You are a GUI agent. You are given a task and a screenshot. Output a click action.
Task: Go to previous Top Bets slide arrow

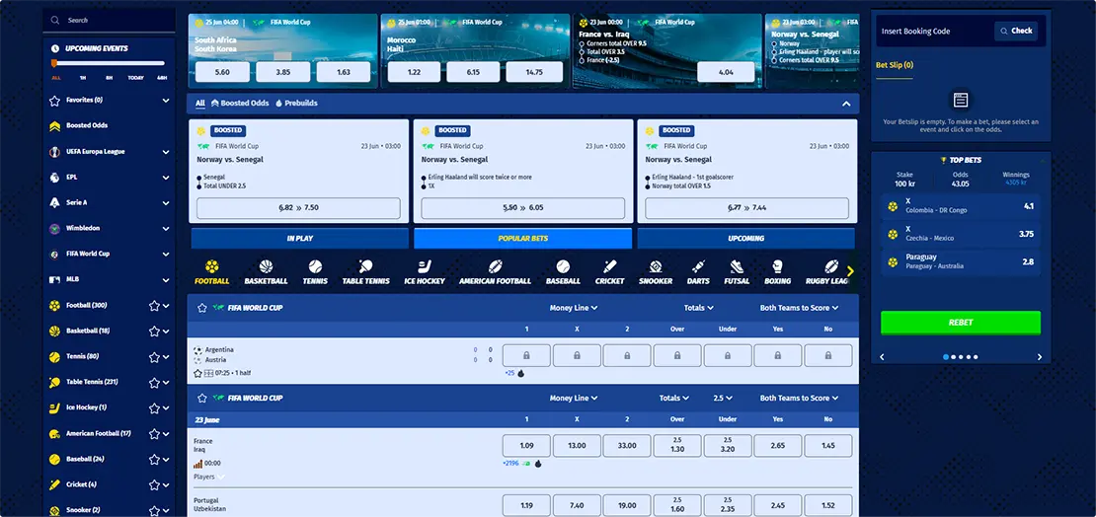pos(882,357)
